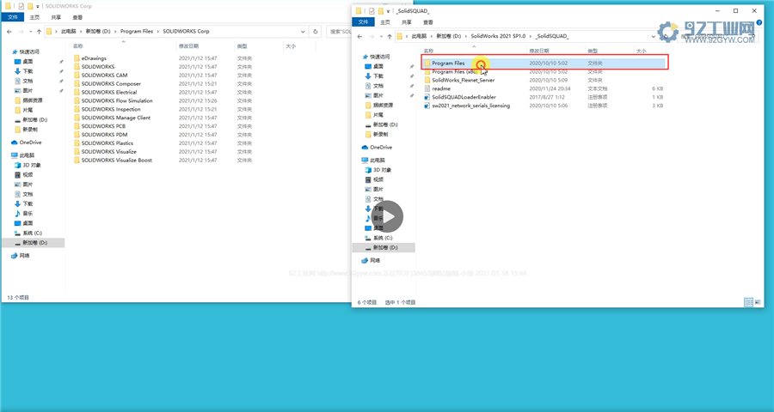Open 文件 tab in _SolidSQUAD_ window
The width and height of the screenshot is (774, 412).
(363, 22)
